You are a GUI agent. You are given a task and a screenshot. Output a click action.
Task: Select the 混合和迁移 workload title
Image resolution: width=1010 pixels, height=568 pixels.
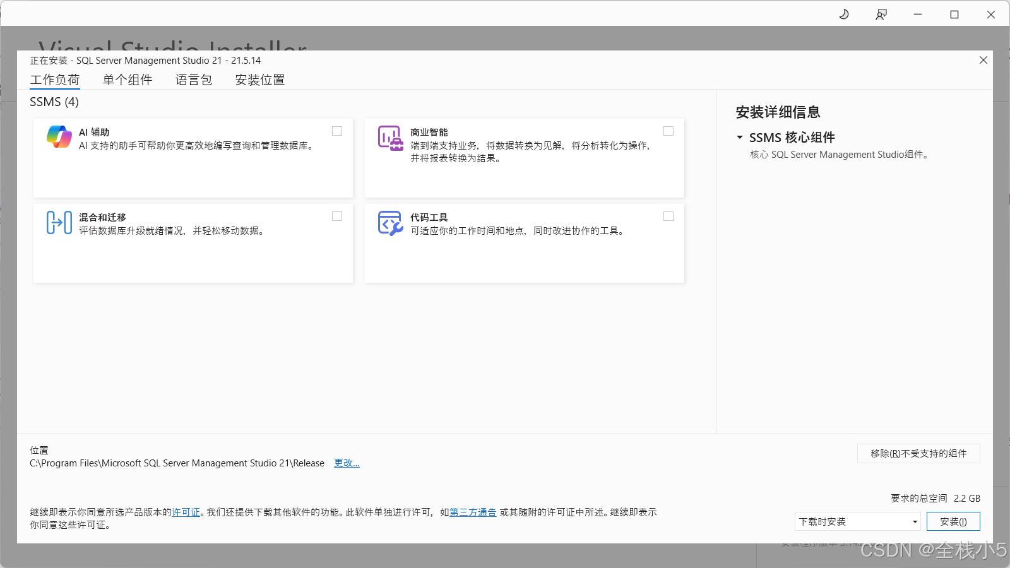102,218
